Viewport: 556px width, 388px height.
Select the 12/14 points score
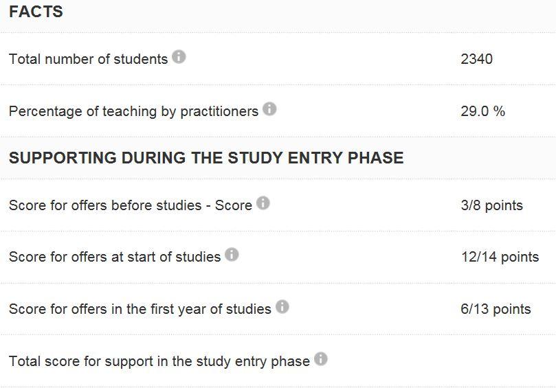point(500,257)
